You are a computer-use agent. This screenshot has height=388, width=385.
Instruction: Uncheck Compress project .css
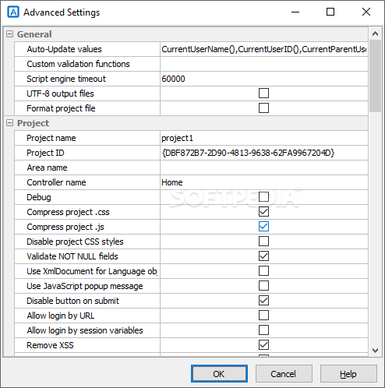pos(263,212)
